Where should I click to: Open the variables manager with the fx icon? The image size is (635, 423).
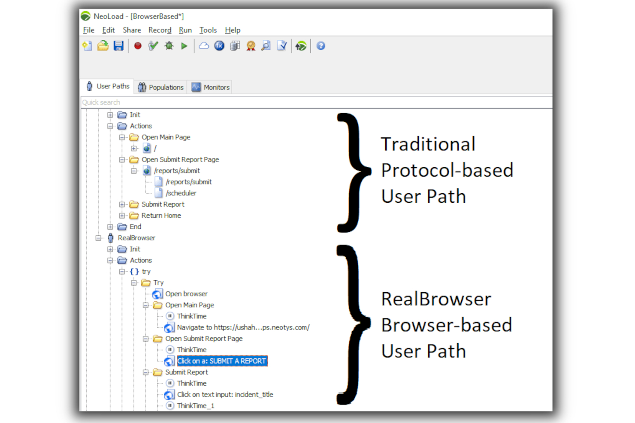(x=219, y=45)
